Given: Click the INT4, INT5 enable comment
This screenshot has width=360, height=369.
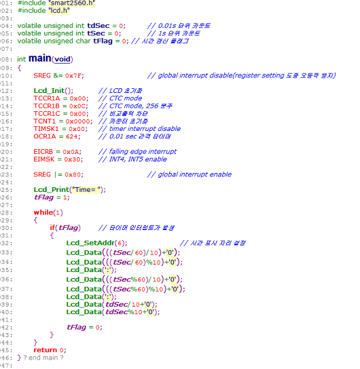Looking at the screenshot, I should tap(132, 159).
